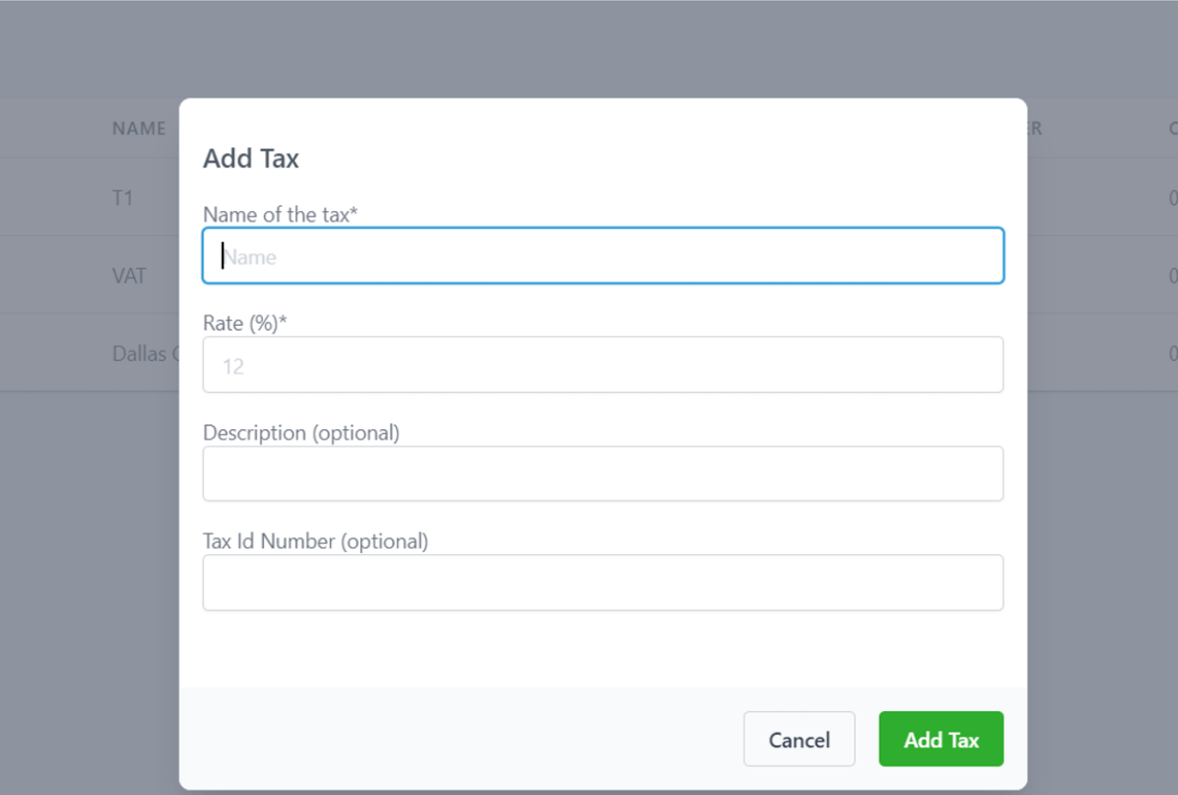Click the Description (optional) field
Viewport: 1178px width, 795px height.
(602, 473)
